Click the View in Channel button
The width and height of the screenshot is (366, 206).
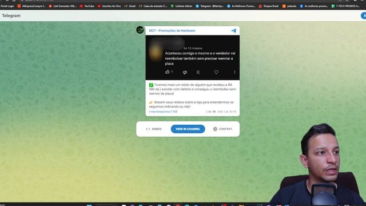[188, 129]
